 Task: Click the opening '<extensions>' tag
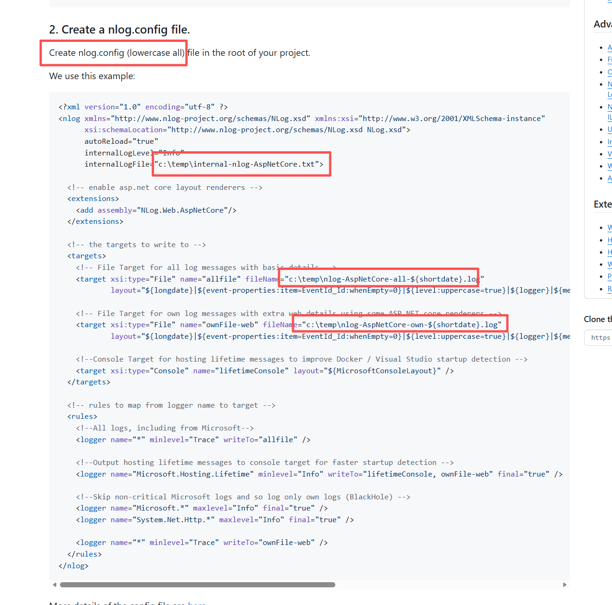coord(93,199)
